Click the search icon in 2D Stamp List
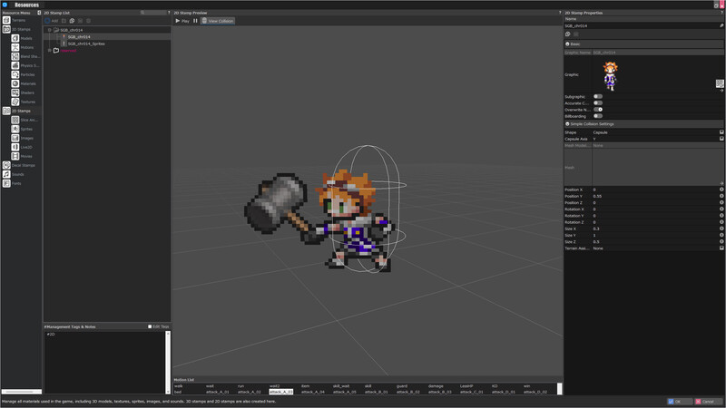This screenshot has height=408, width=726. coord(142,13)
